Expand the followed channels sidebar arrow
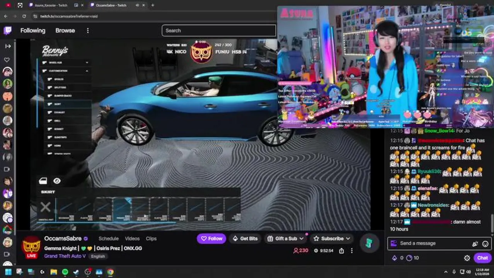This screenshot has width=494, height=278. [x=8, y=46]
